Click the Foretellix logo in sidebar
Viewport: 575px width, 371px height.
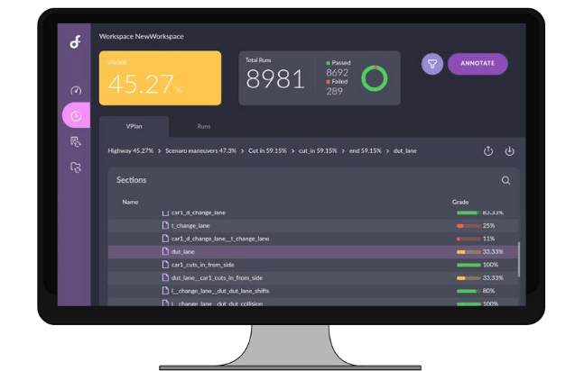[75, 42]
